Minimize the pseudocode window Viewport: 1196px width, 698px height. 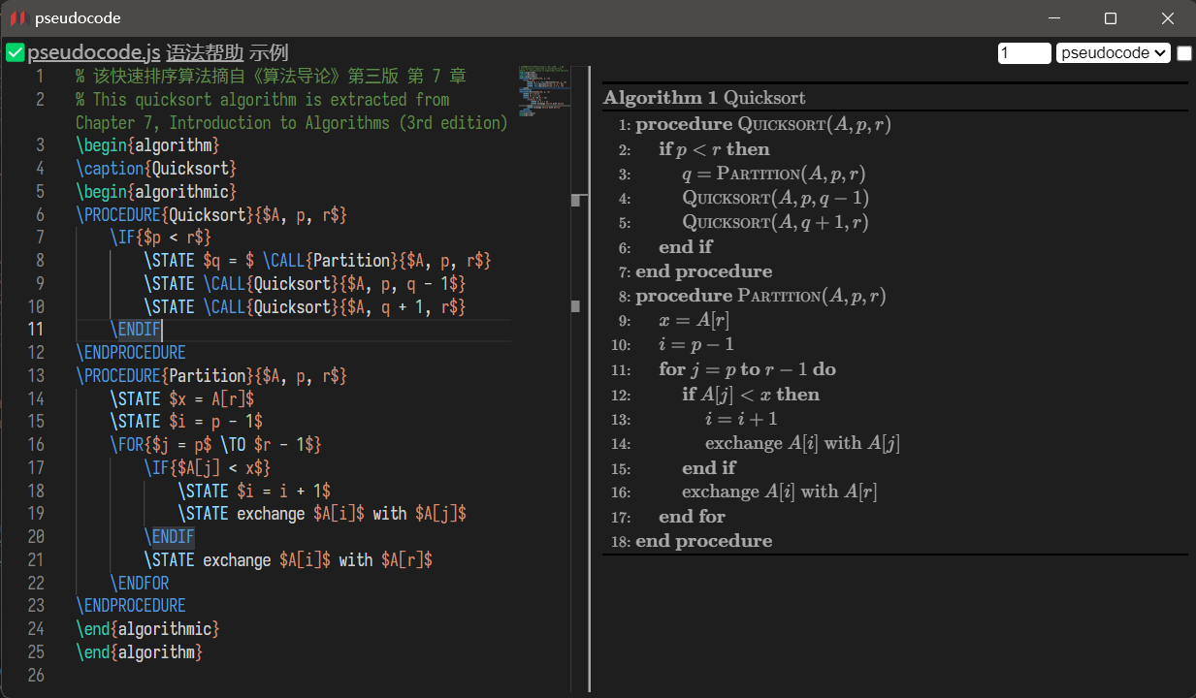pos(1054,18)
